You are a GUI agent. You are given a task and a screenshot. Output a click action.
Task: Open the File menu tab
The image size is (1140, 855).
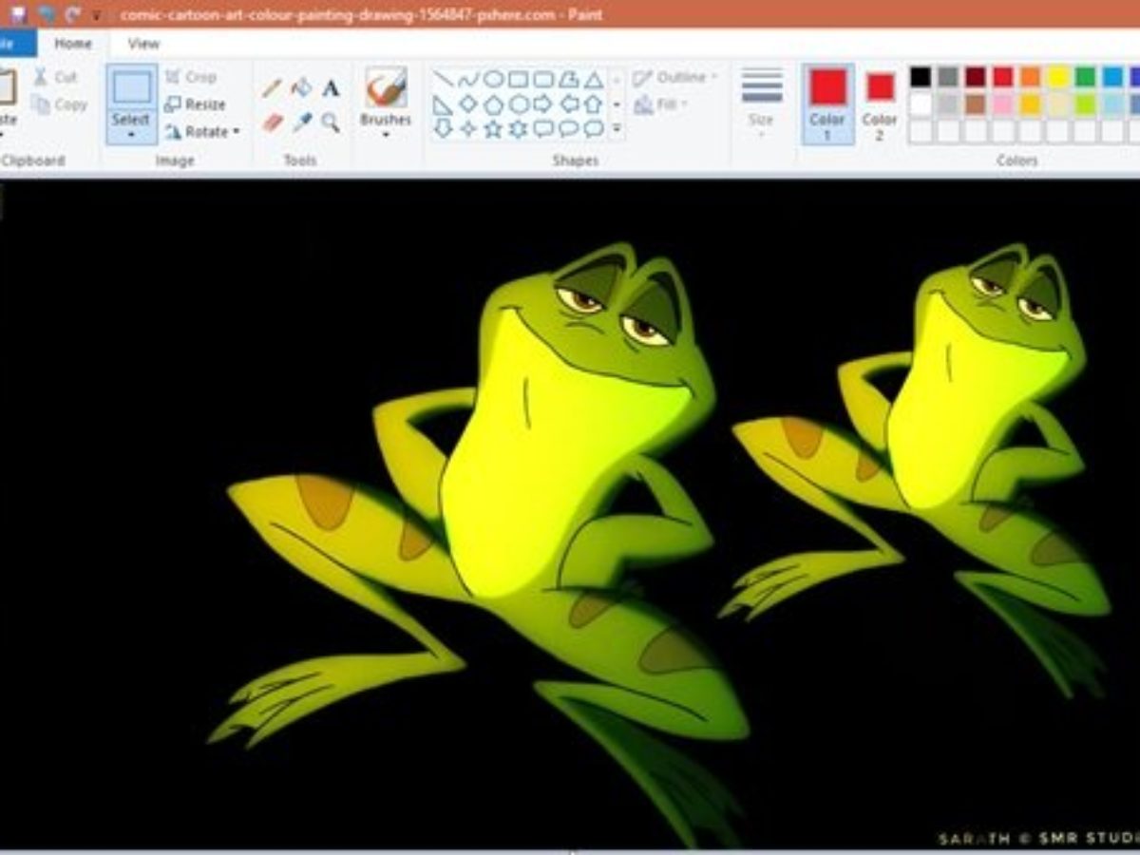16,44
